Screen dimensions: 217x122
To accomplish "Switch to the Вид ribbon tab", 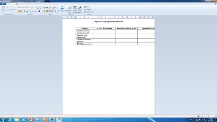I will (17, 4).
